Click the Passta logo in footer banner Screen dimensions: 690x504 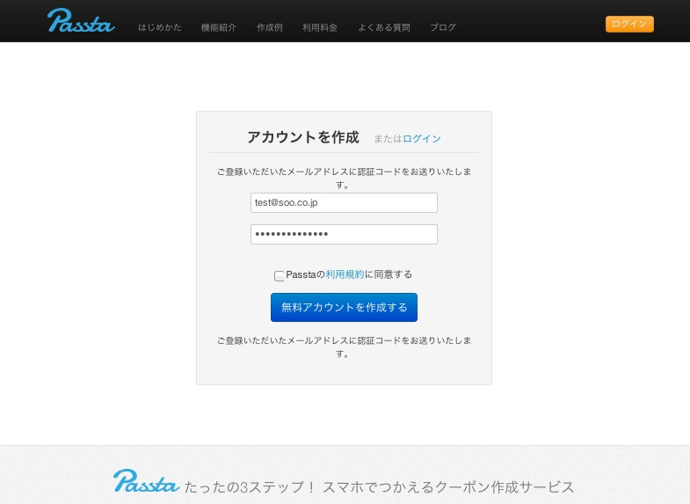[x=146, y=481]
